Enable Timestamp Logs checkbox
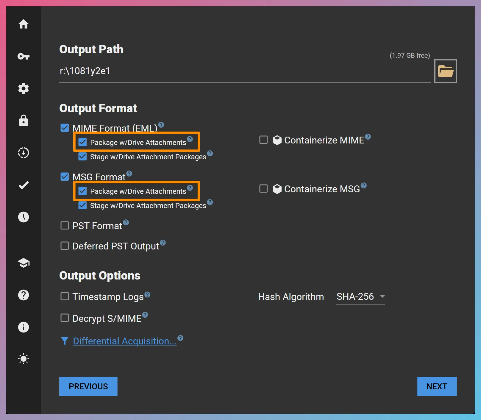481x420 pixels. click(x=65, y=296)
